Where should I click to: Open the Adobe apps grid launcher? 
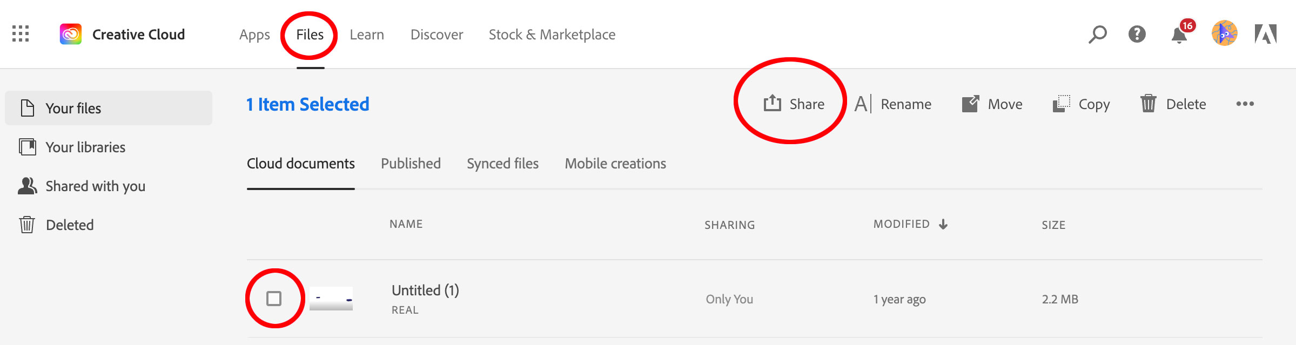click(22, 35)
